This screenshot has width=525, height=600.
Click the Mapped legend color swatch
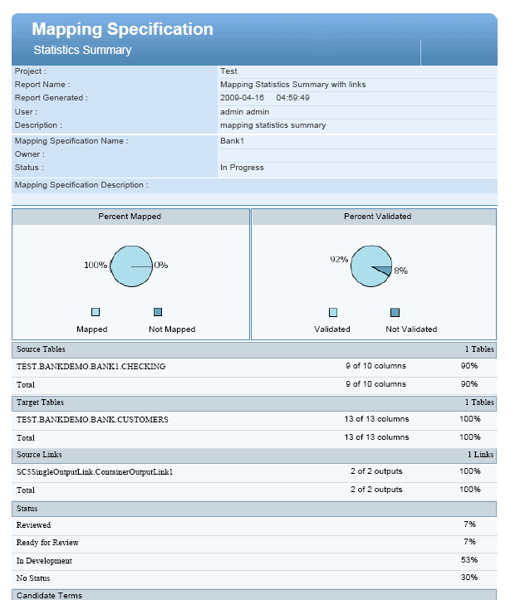point(96,312)
